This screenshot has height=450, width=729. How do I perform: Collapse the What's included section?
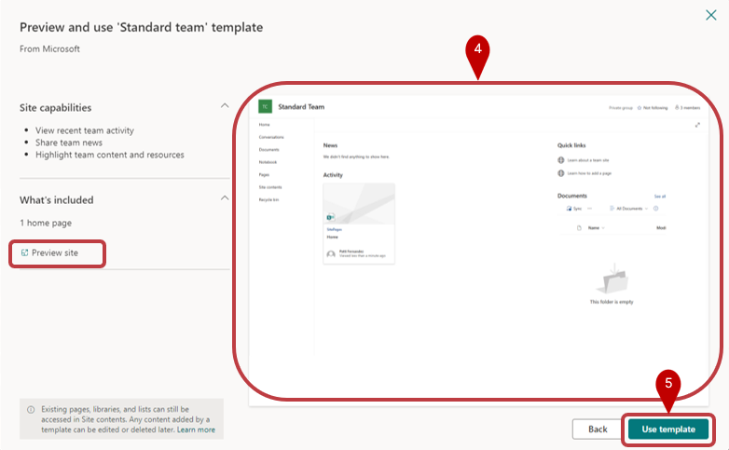pyautogui.click(x=224, y=198)
